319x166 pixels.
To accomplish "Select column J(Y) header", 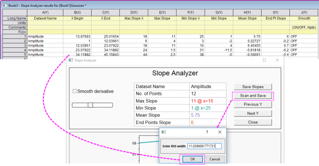I will [304, 12].
